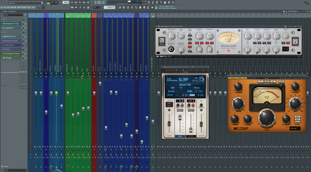Open the OPTIONS menu
Image resolution: width=311 pixels, height=172 pixels.
tap(24, 8)
